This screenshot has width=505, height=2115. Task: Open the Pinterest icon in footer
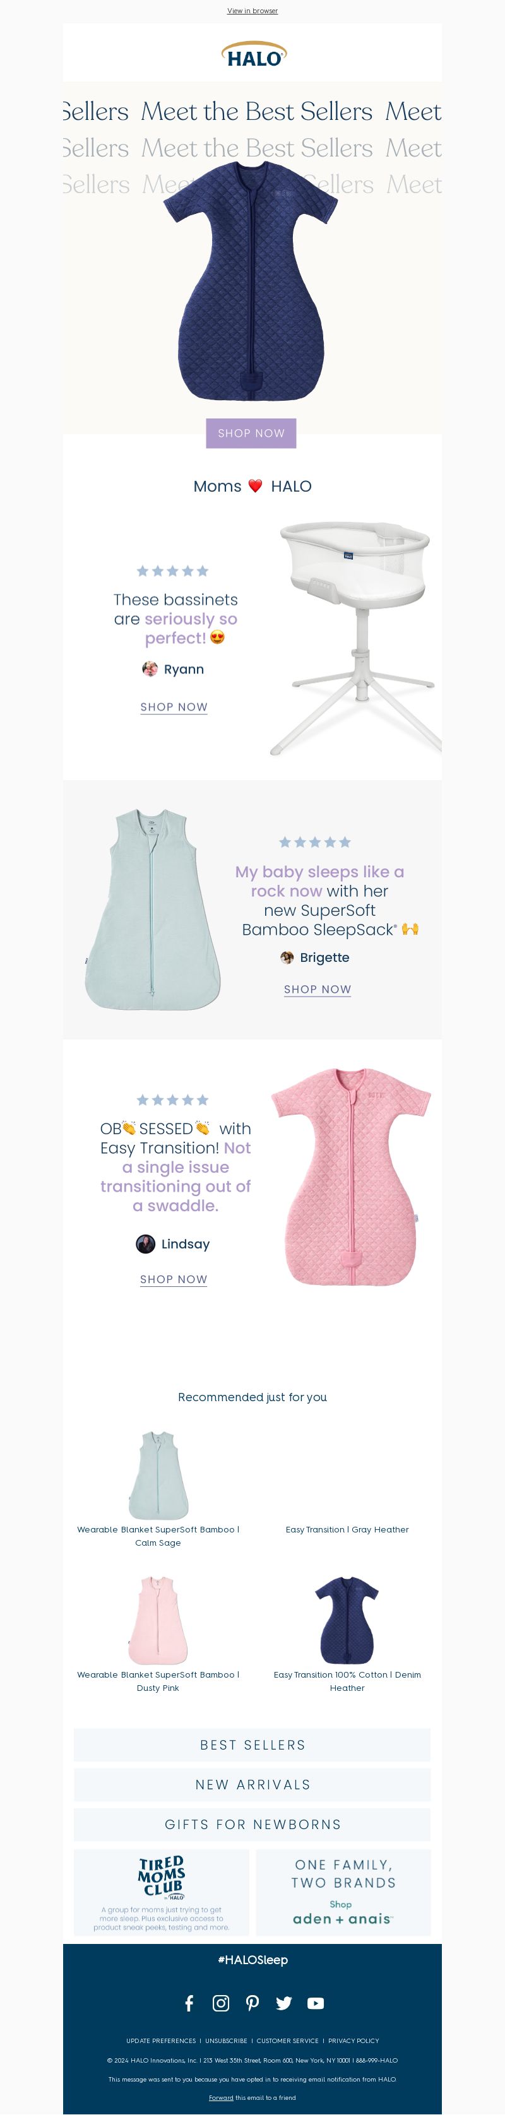(252, 2003)
